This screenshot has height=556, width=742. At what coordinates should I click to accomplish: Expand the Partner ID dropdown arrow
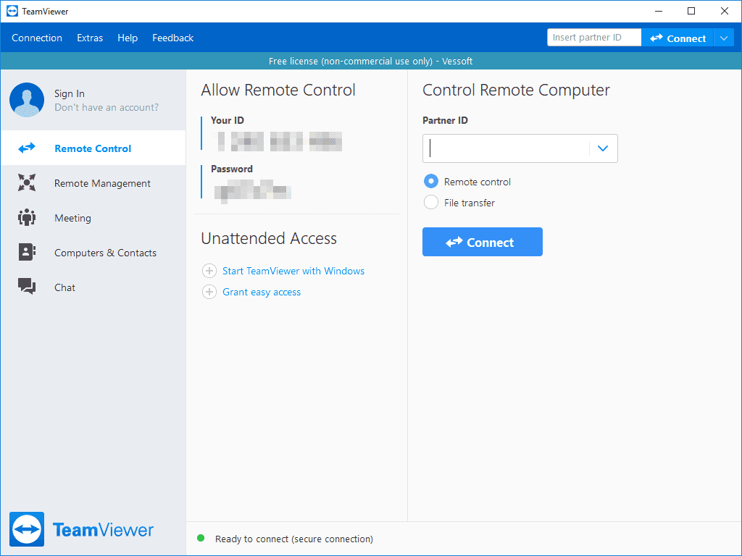(x=602, y=148)
